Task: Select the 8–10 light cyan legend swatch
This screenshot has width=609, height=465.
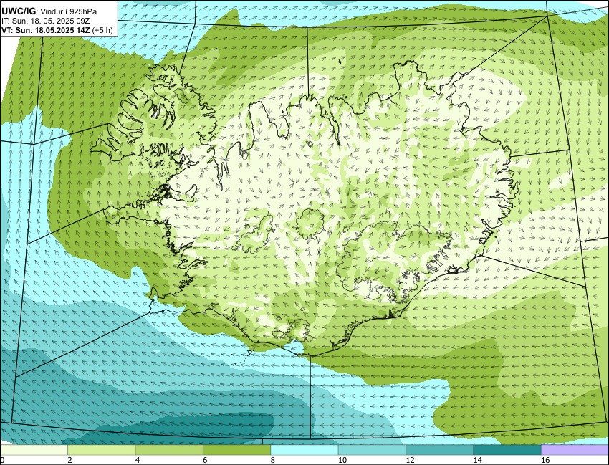Action: pyautogui.click(x=304, y=450)
